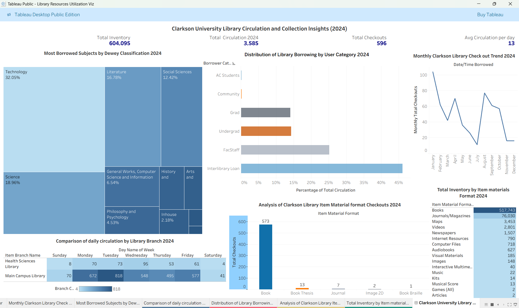Click the Health Sciences Library Sunday cell 8
This screenshot has height=308, width=519.
click(x=59, y=264)
